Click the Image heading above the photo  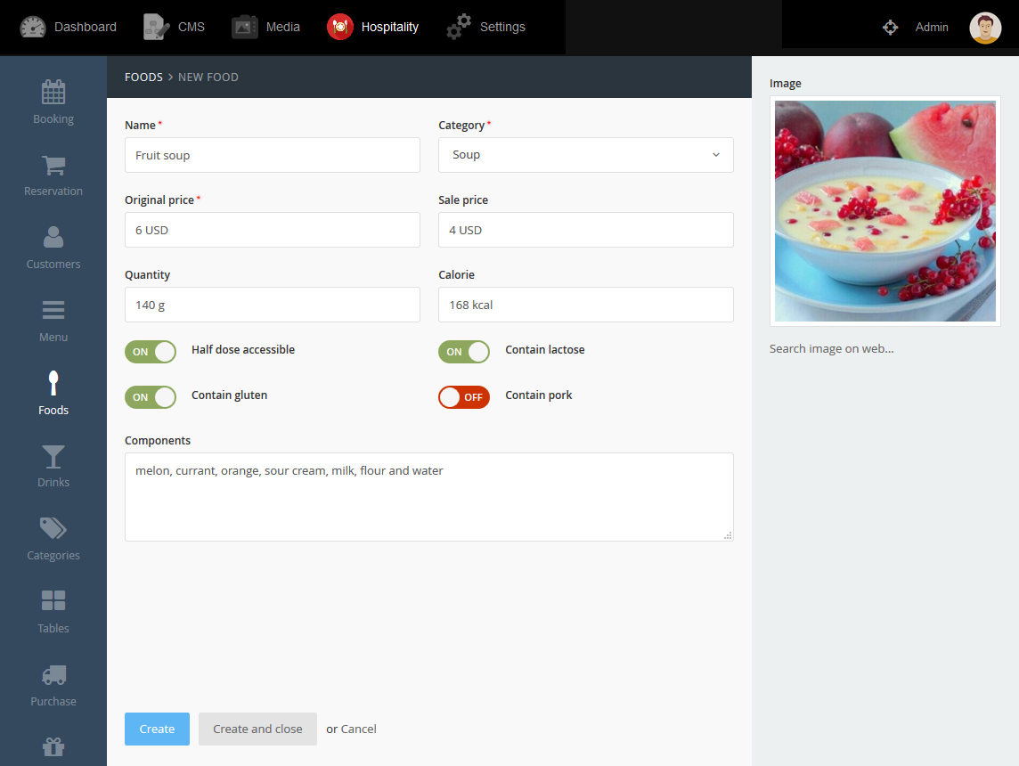coord(785,83)
